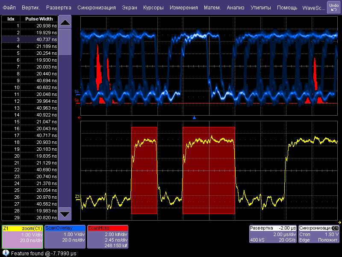The image size is (342, 257).
Task: Select row 11 with 20.048 ns
Action: pyautogui.click(x=29, y=94)
